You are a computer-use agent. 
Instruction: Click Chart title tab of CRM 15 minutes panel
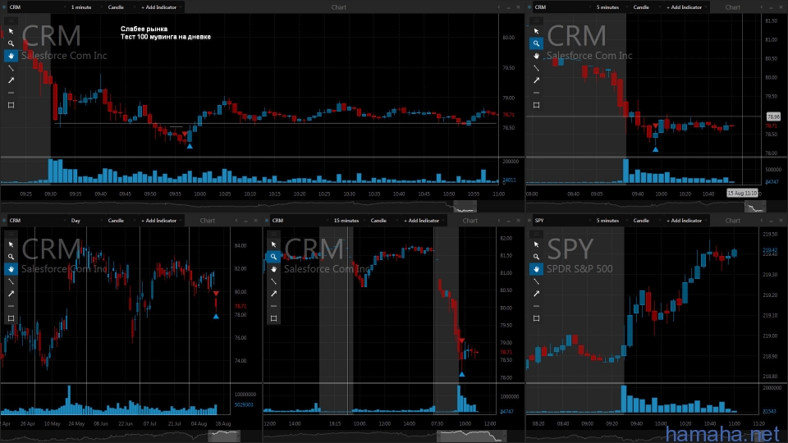tap(470, 221)
